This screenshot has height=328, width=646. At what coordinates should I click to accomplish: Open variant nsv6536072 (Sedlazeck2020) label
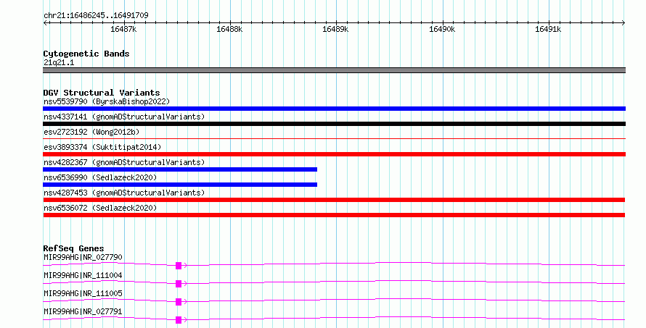click(100, 208)
